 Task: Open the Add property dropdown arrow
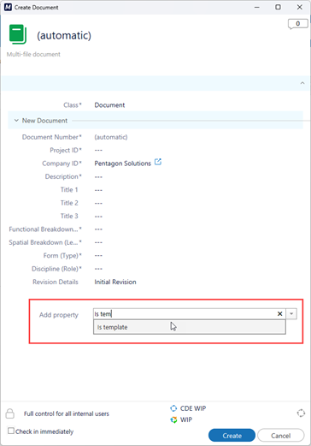(x=291, y=314)
